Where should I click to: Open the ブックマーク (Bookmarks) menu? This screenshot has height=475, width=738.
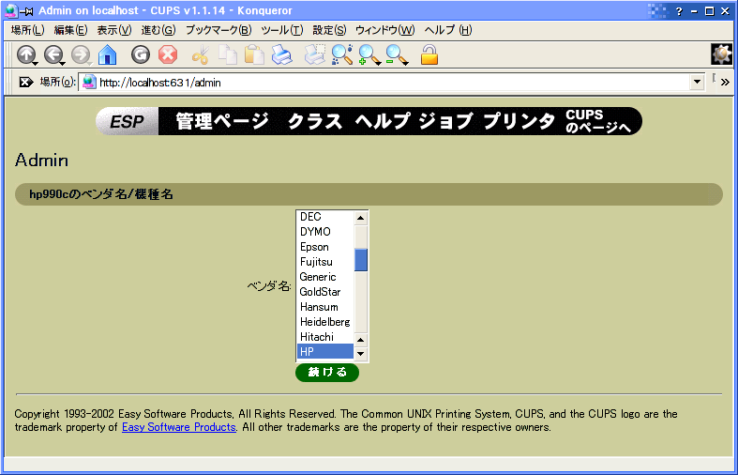coord(218,30)
